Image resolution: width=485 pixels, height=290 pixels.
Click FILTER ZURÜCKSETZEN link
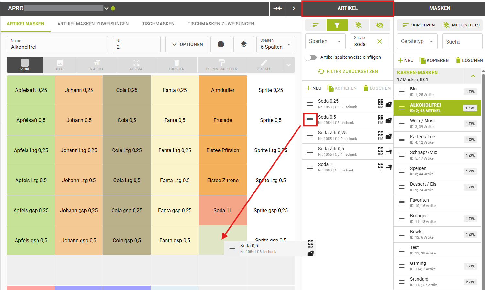(348, 71)
